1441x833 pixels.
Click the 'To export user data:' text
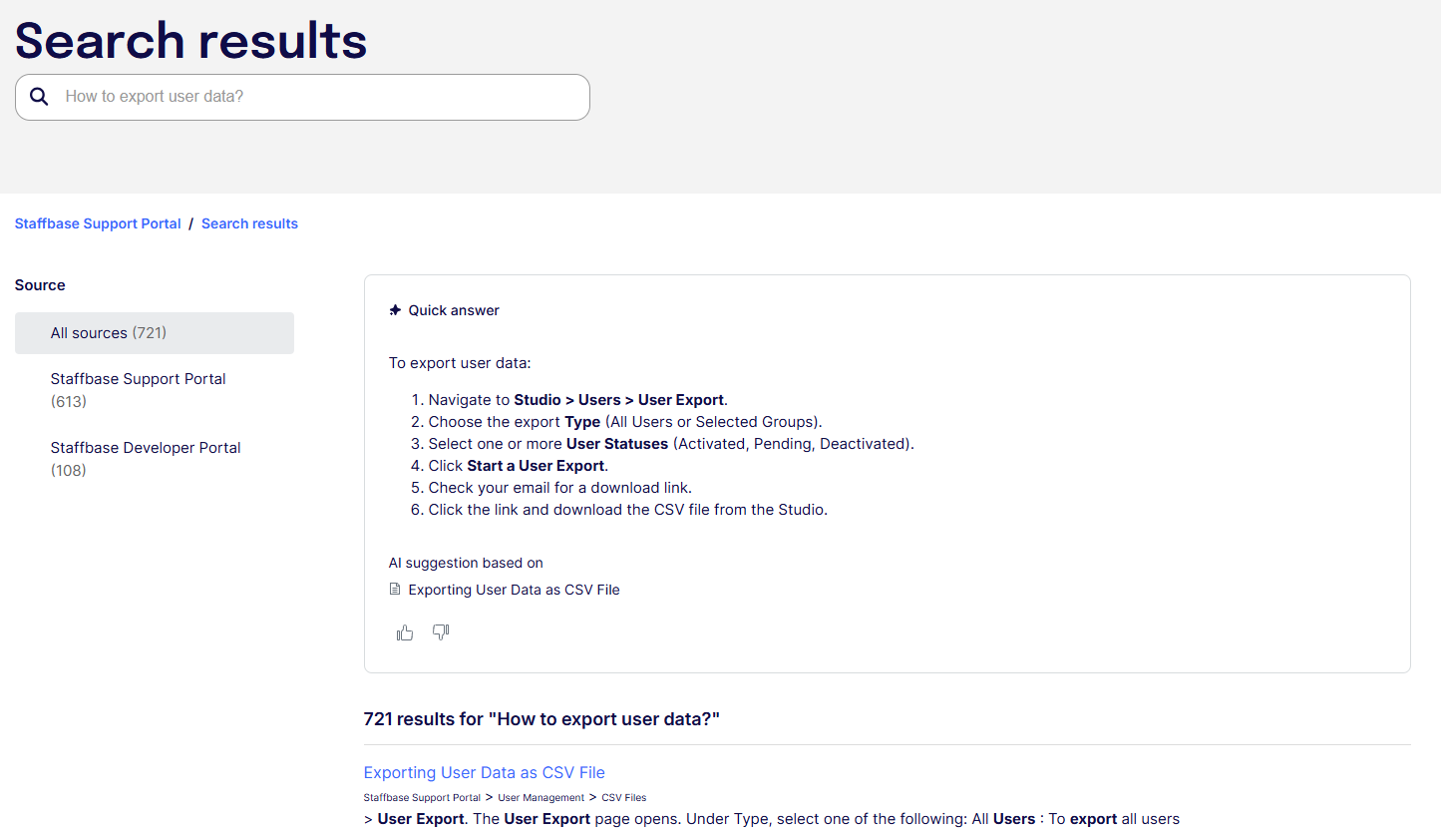tap(460, 363)
